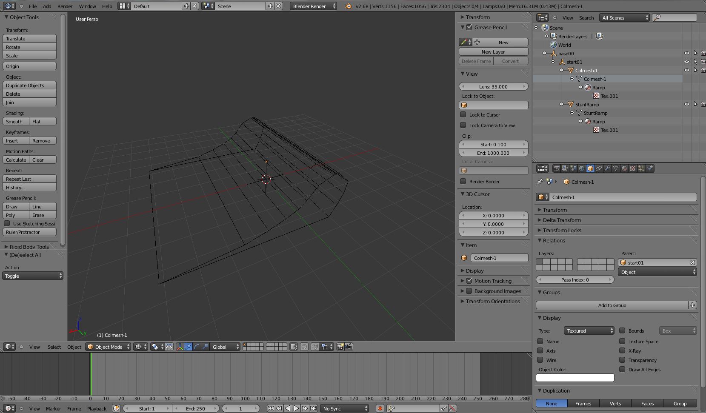Open display Type Textured dropdown
The image size is (706, 413).
[589, 330]
